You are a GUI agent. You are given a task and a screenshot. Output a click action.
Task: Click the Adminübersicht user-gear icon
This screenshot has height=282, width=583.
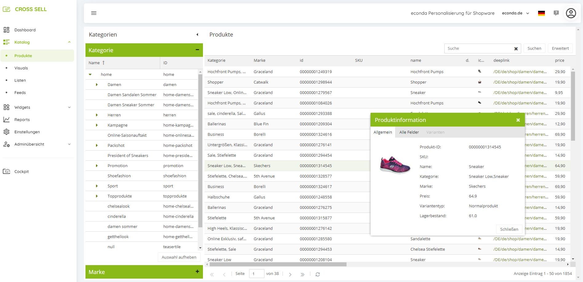click(x=6, y=144)
